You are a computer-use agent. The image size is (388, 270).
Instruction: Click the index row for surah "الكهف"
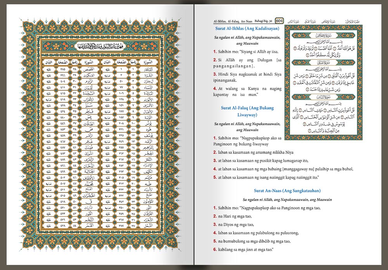point(130,172)
